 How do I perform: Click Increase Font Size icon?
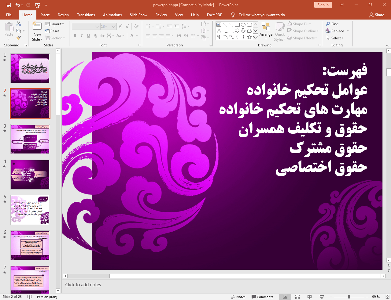pos(120,27)
